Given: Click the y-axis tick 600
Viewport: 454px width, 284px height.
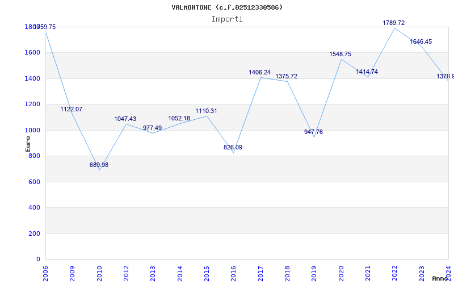Looking at the screenshot, I should coord(34,182).
